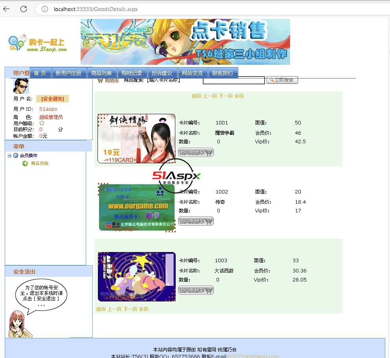Open the 购物记录 navigation tab
Viewport: 390px width, 358px height.
pos(132,73)
